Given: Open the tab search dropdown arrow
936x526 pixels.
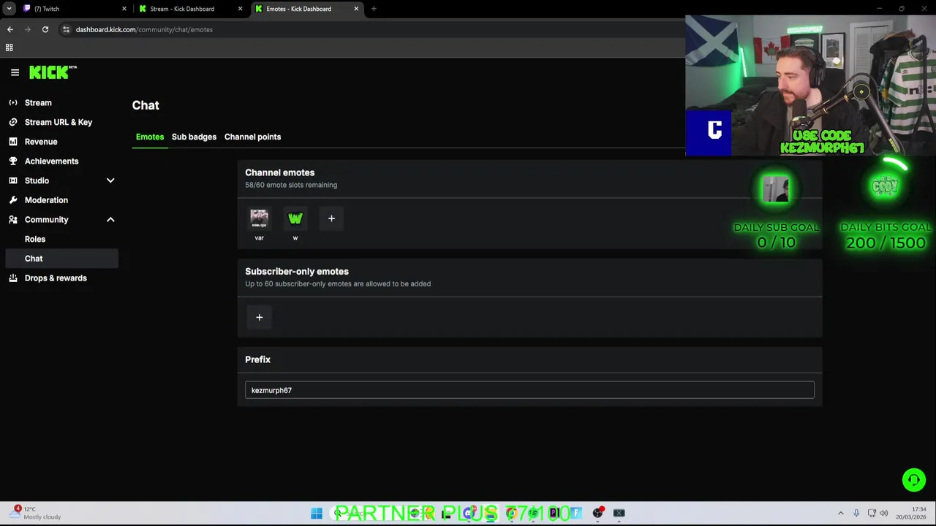Looking at the screenshot, I should tap(9, 9).
